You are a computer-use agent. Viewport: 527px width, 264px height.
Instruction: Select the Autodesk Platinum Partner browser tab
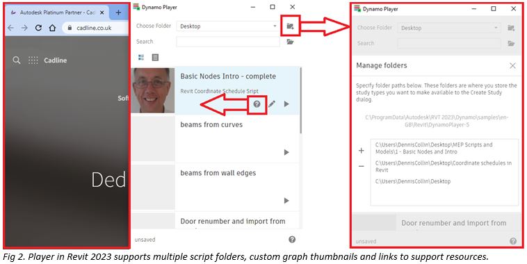click(x=57, y=13)
